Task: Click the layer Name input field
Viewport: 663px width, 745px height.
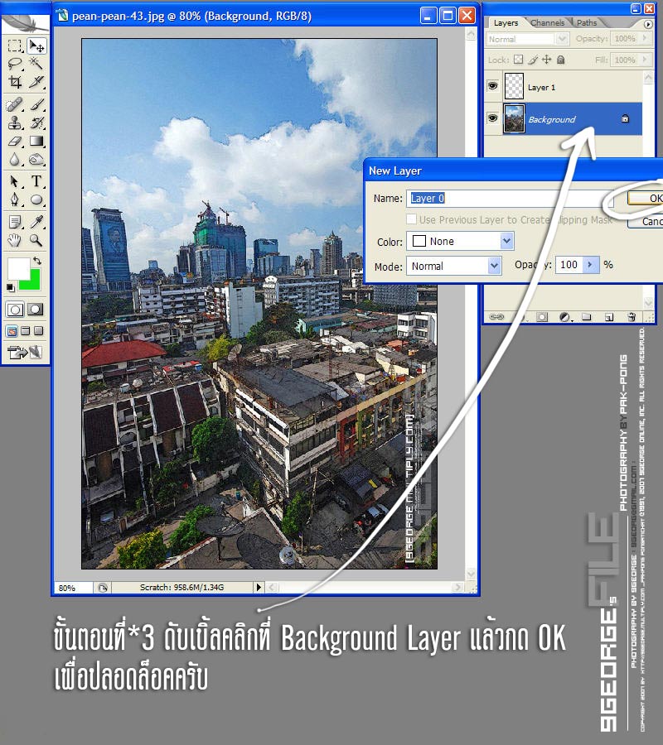Action: (x=510, y=198)
